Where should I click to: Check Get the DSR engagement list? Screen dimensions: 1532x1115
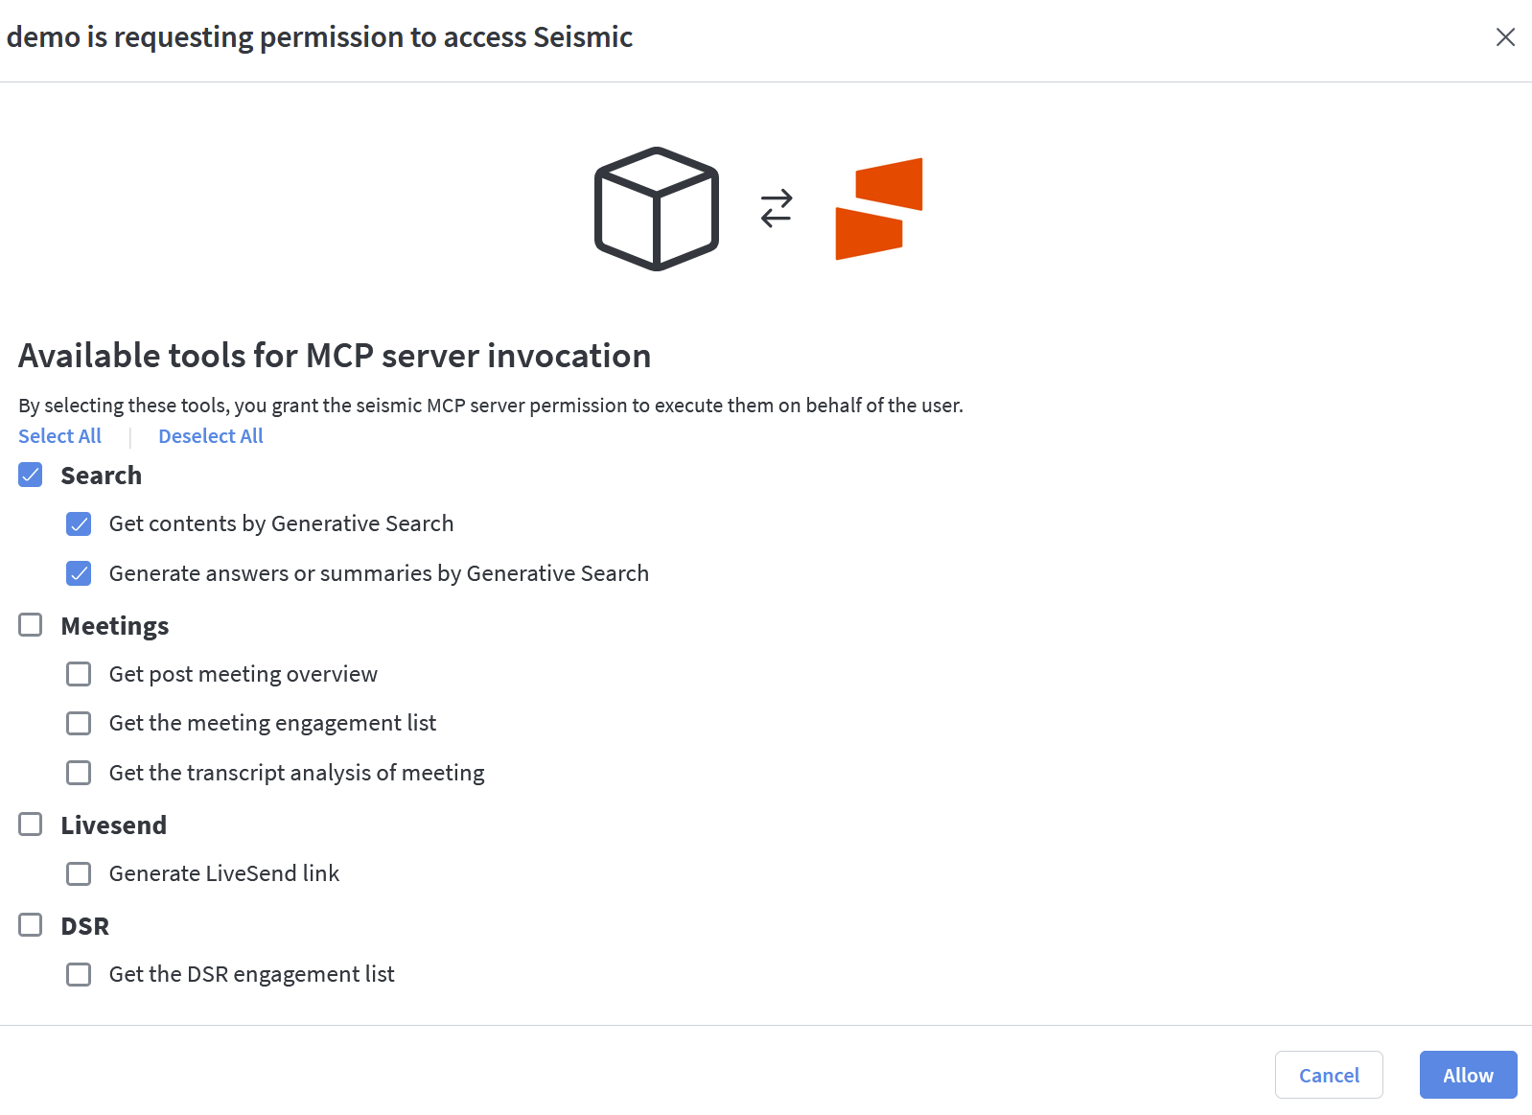pyautogui.click(x=79, y=974)
